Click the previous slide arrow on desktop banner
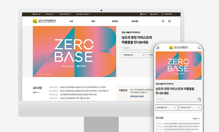Viewport: 219px width, 132px height. click(48, 74)
